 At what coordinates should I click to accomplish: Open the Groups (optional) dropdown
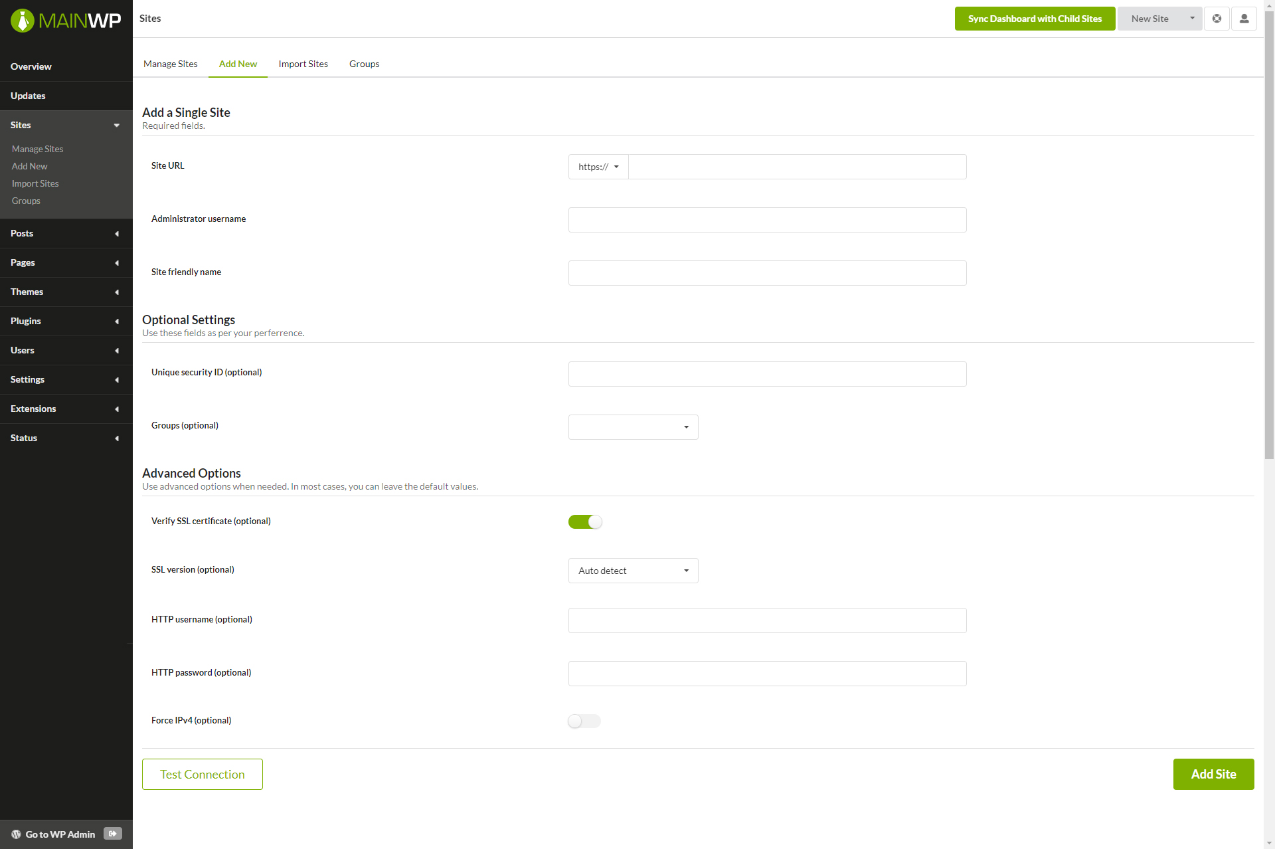tap(633, 427)
